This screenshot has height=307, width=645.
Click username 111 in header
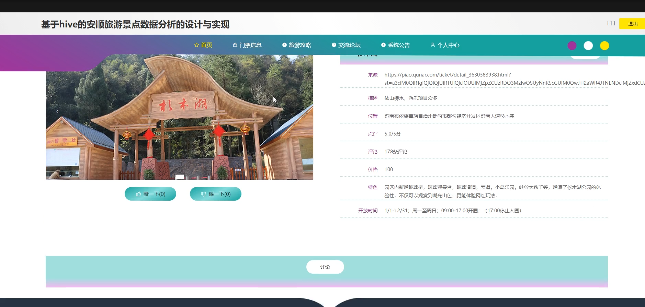tap(611, 24)
